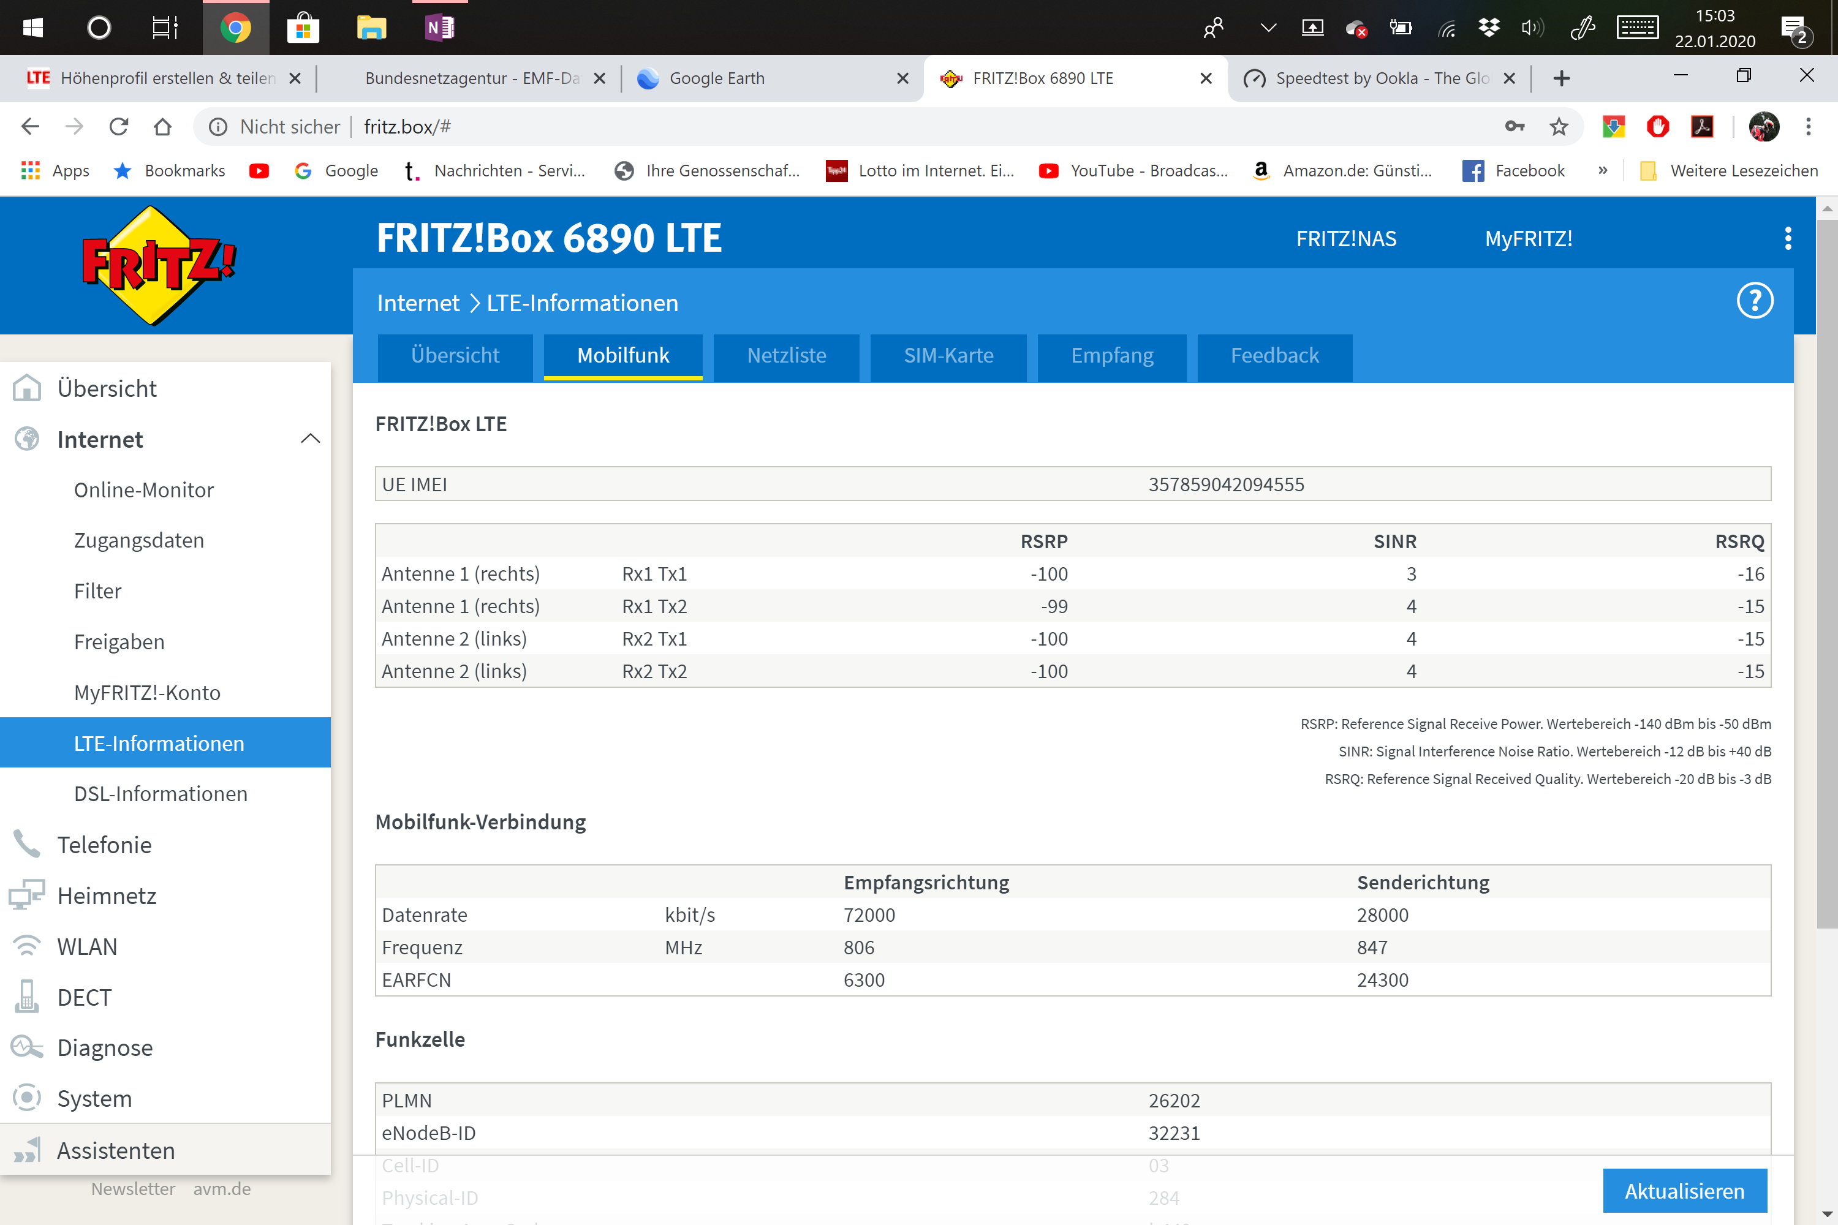Bookmark this page with the star icon

pyautogui.click(x=1559, y=127)
